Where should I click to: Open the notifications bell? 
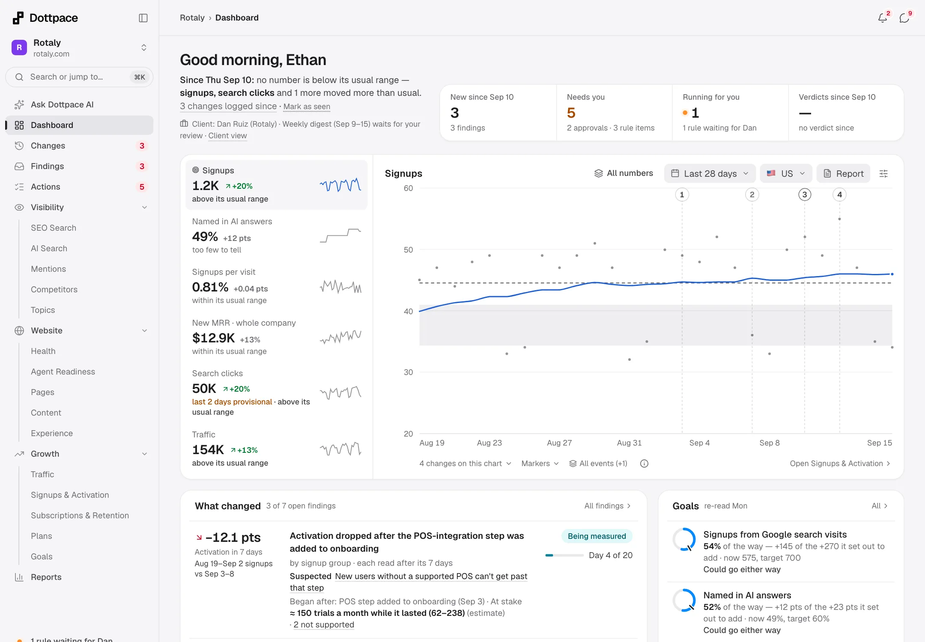pos(882,18)
